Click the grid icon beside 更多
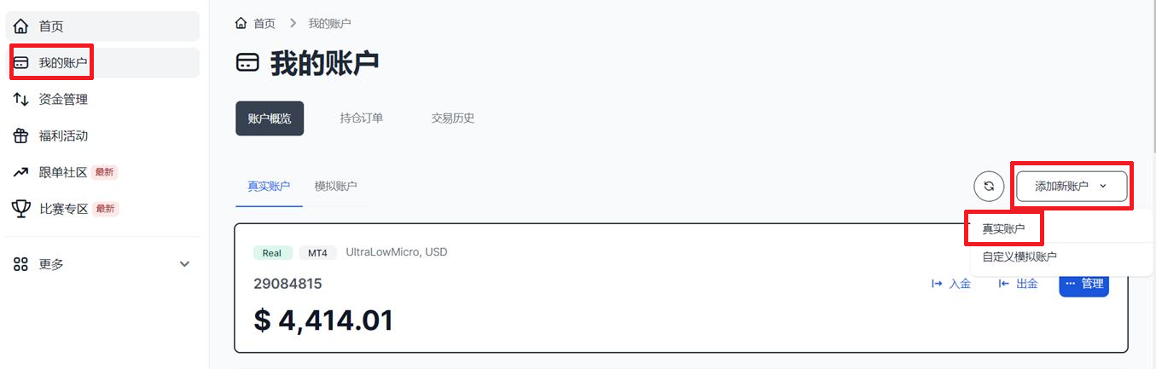The image size is (1156, 369). click(21, 264)
